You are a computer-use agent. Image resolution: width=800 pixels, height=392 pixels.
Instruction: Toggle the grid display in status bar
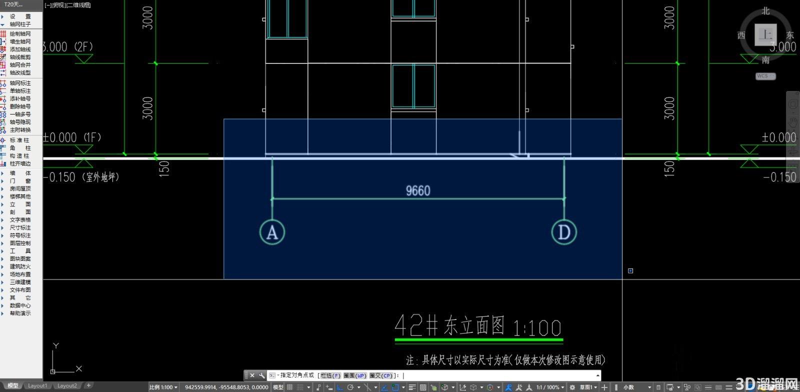pyautogui.click(x=290, y=387)
